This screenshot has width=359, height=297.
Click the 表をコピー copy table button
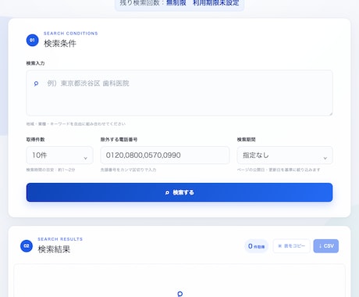tap(292, 246)
